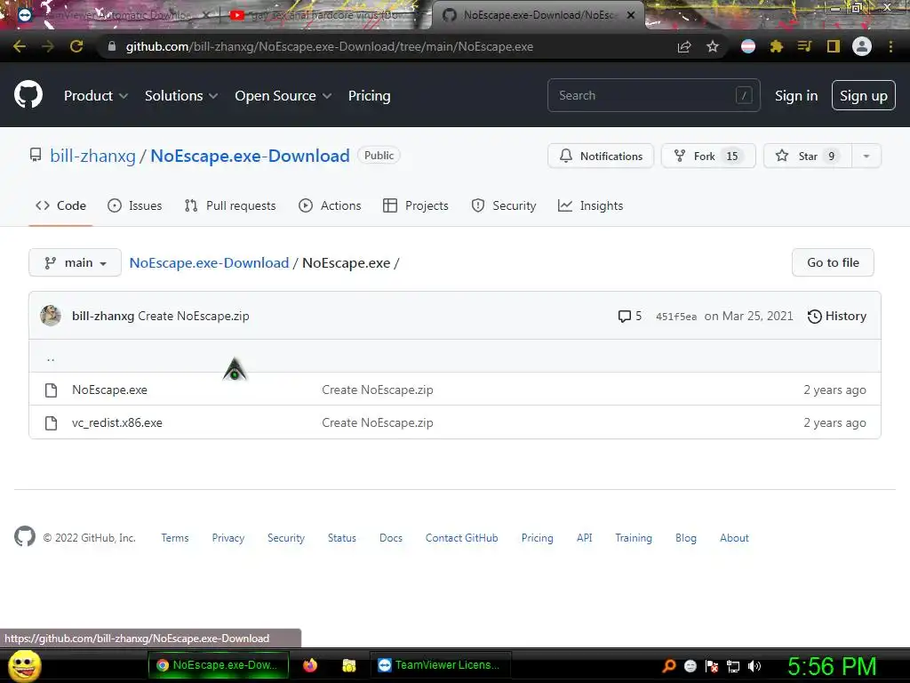The width and height of the screenshot is (910, 683).
Task: Expand the Open Source dropdown menu
Action: click(283, 96)
